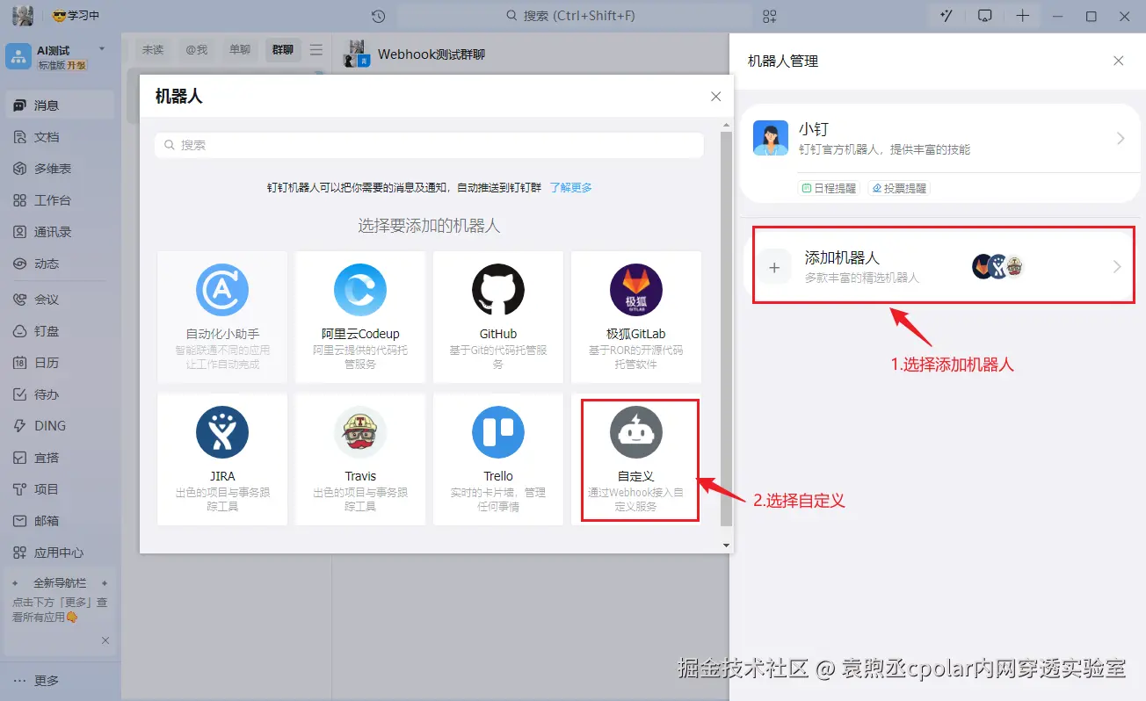This screenshot has width=1146, height=701.
Task: Click the AI sparkle icon in title bar
Action: click(x=947, y=16)
